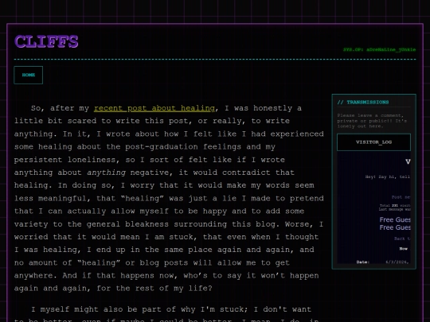The height and width of the screenshot is (322, 430).
Task: Click the italic word 'anything' in the post
Action: point(107,173)
